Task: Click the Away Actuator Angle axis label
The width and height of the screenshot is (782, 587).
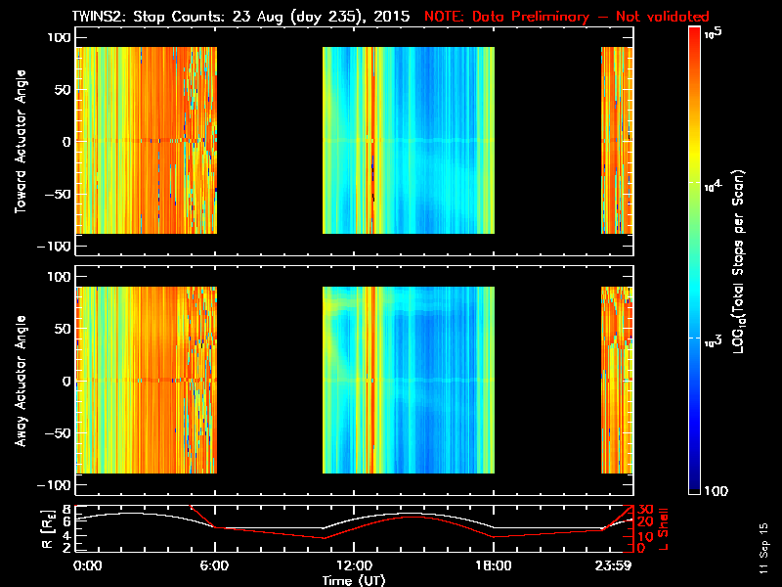Action: tap(21, 381)
